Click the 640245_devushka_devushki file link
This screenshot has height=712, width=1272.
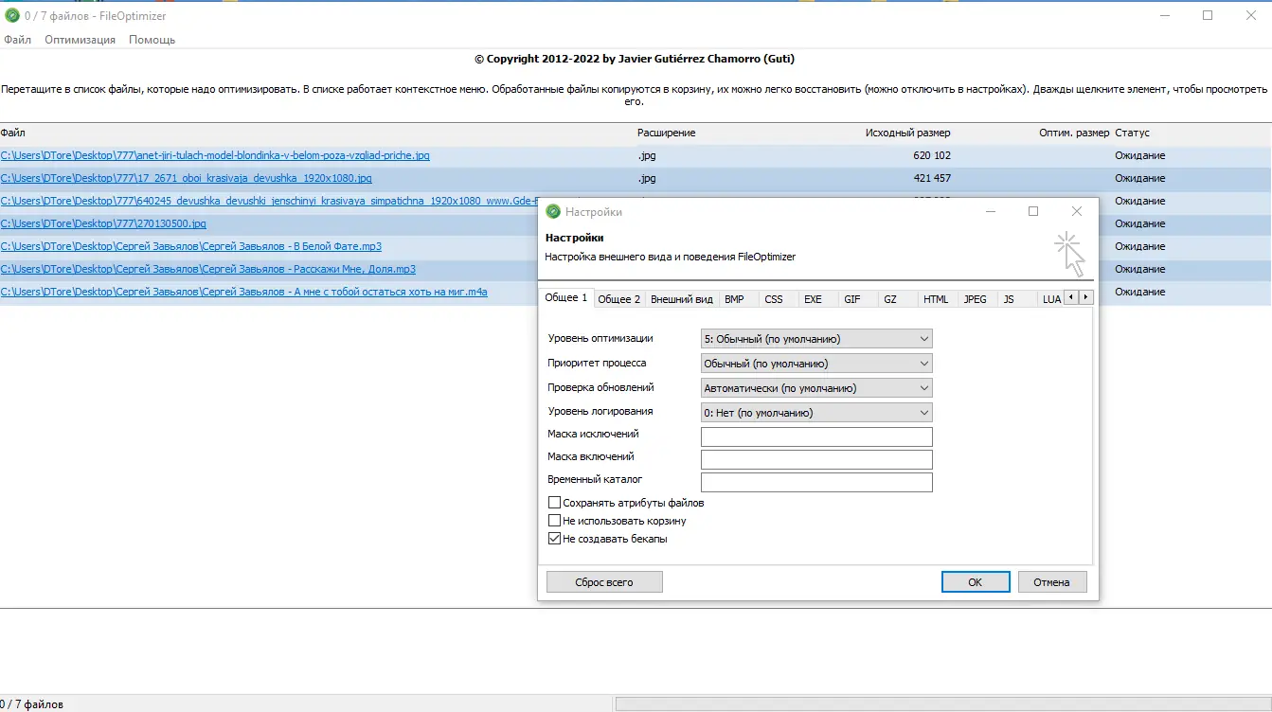coord(268,201)
